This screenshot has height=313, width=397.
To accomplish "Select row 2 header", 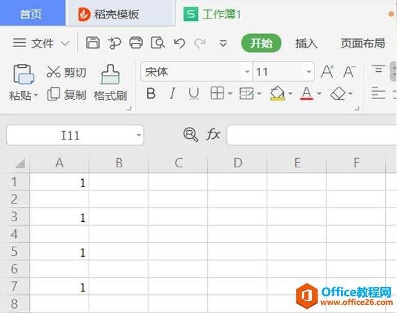I will (15, 199).
